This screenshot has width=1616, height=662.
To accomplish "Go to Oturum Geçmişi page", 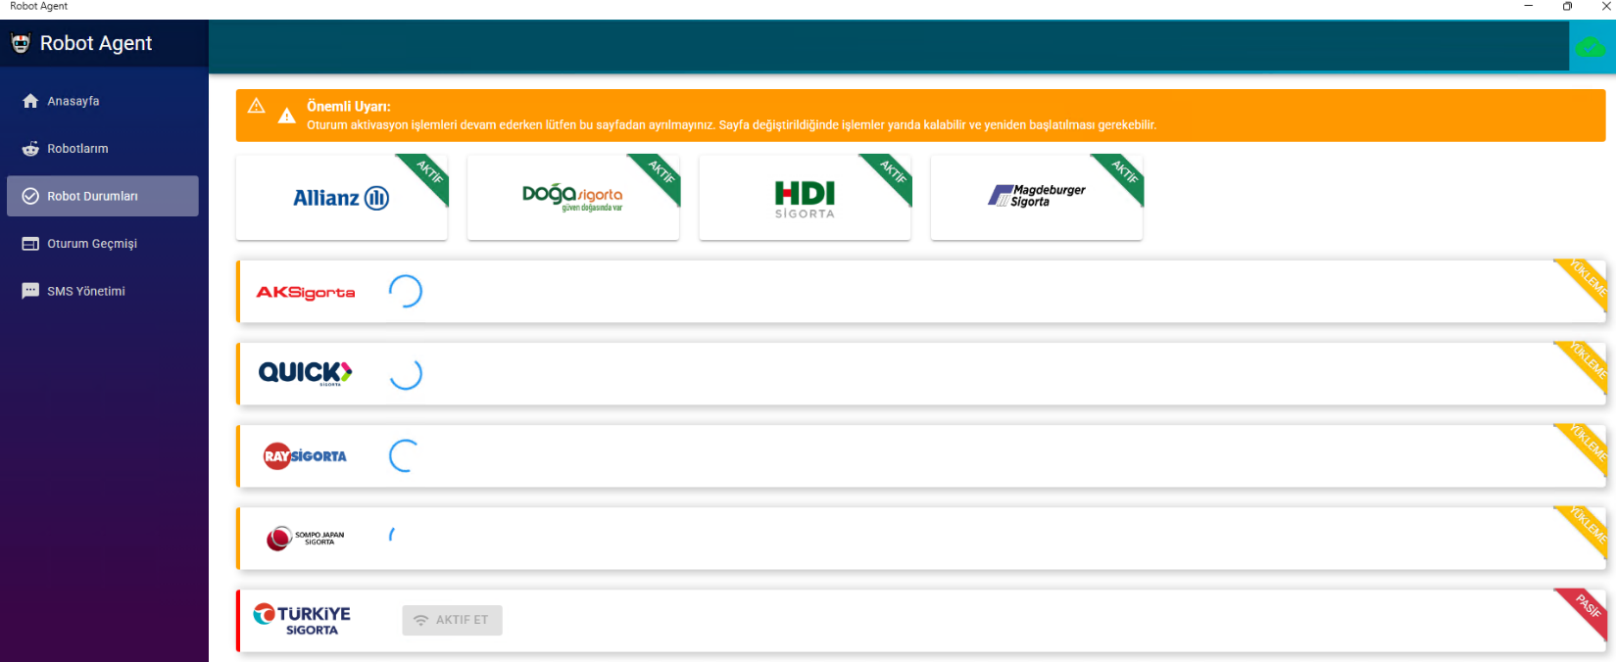I will click(x=92, y=244).
